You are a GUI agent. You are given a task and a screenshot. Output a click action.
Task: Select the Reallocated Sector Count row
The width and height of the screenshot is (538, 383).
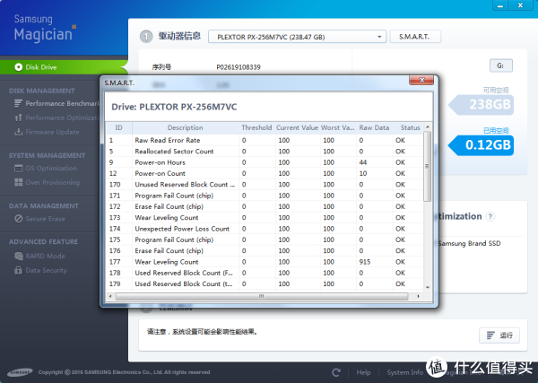point(265,151)
